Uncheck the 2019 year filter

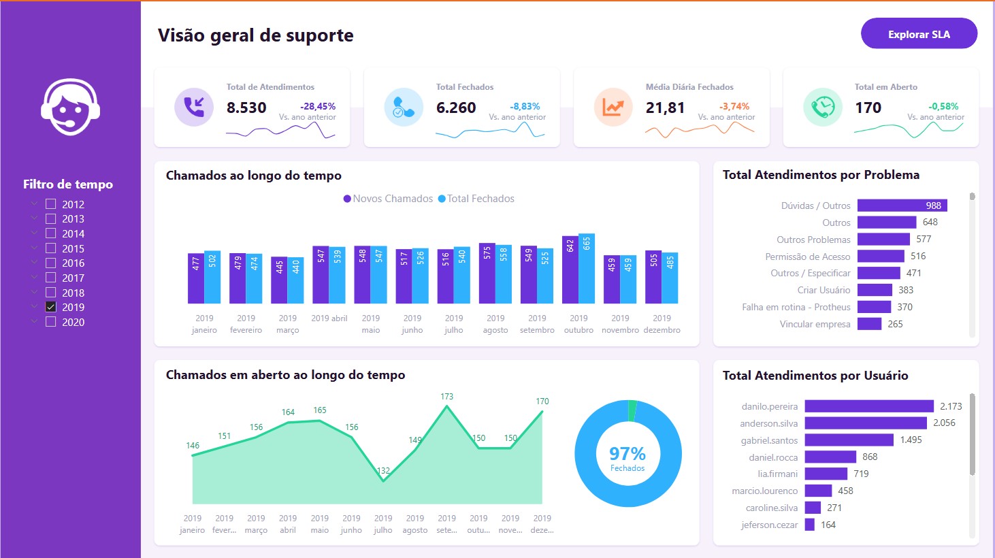[x=51, y=307]
